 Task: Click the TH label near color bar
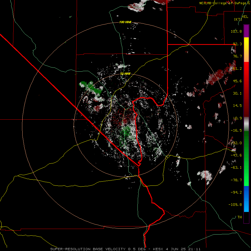240,217
